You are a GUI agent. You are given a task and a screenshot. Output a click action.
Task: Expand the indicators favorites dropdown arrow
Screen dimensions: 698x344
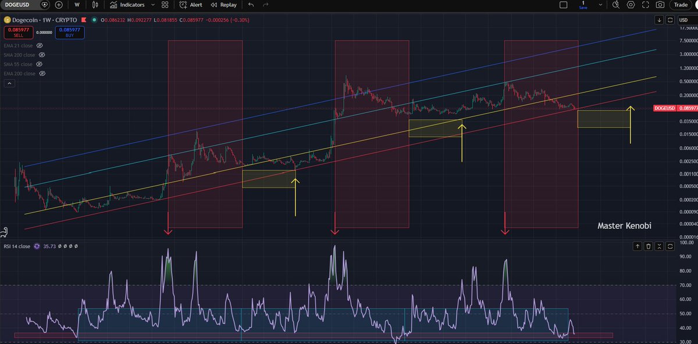152,5
